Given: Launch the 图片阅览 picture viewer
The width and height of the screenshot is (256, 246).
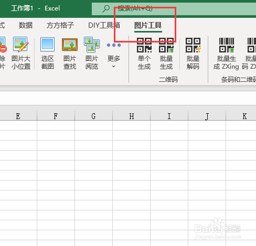Looking at the screenshot, I should [x=92, y=53].
